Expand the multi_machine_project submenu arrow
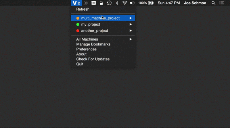Image resolution: width=230 pixels, height=128 pixels. pos(131,18)
